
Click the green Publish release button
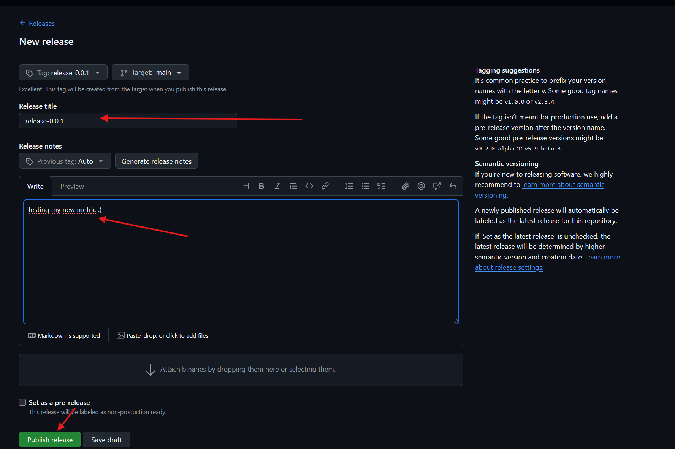(x=50, y=440)
